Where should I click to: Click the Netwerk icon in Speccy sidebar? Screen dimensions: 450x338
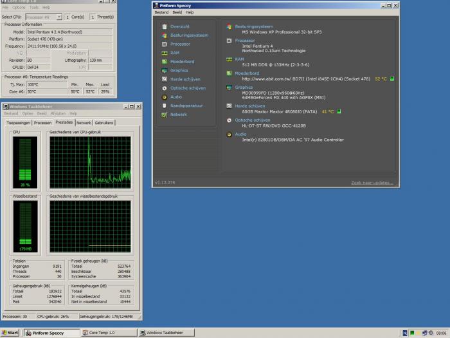click(x=165, y=114)
